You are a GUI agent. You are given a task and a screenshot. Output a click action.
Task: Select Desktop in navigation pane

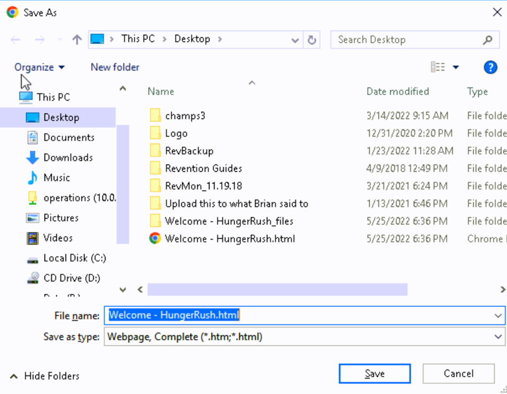point(58,117)
